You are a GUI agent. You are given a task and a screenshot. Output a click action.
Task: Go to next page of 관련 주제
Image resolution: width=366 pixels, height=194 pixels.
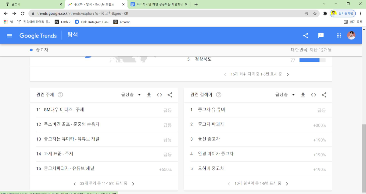coord(133,184)
